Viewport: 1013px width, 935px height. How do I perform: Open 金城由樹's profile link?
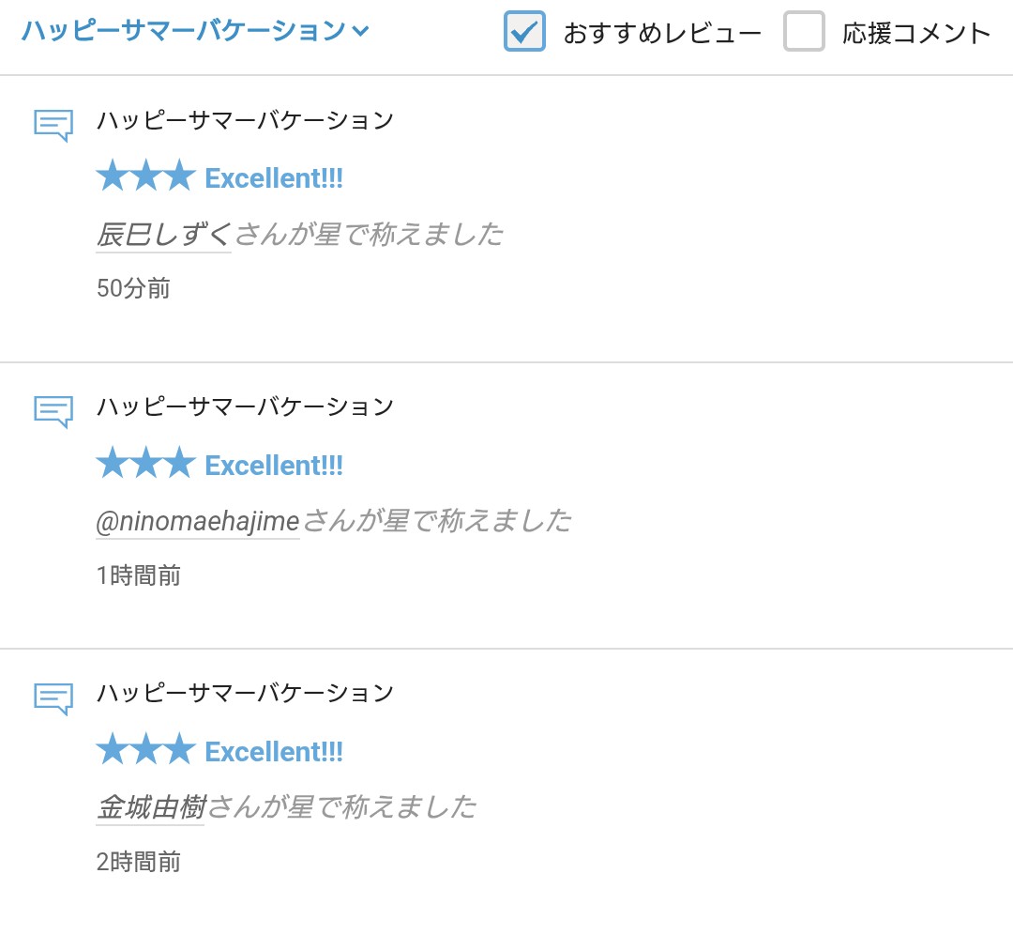150,807
